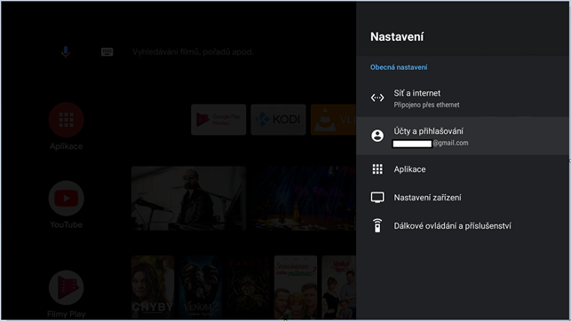Click the Připojeno přes ethernet status text
Viewport: 571px width, 321px height.
click(426, 105)
